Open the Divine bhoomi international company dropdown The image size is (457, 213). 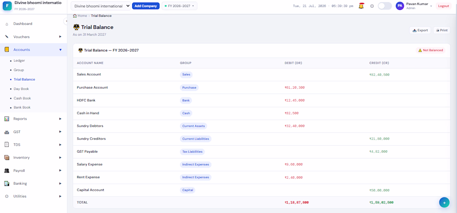click(x=101, y=6)
